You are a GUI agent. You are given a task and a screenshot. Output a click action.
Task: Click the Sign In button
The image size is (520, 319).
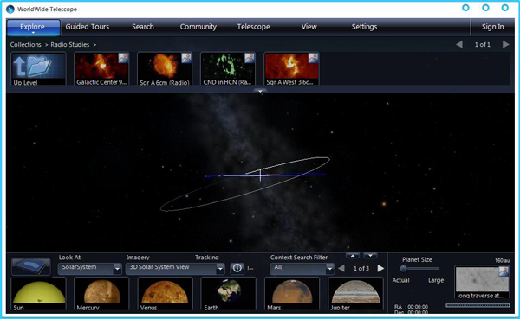(x=492, y=27)
